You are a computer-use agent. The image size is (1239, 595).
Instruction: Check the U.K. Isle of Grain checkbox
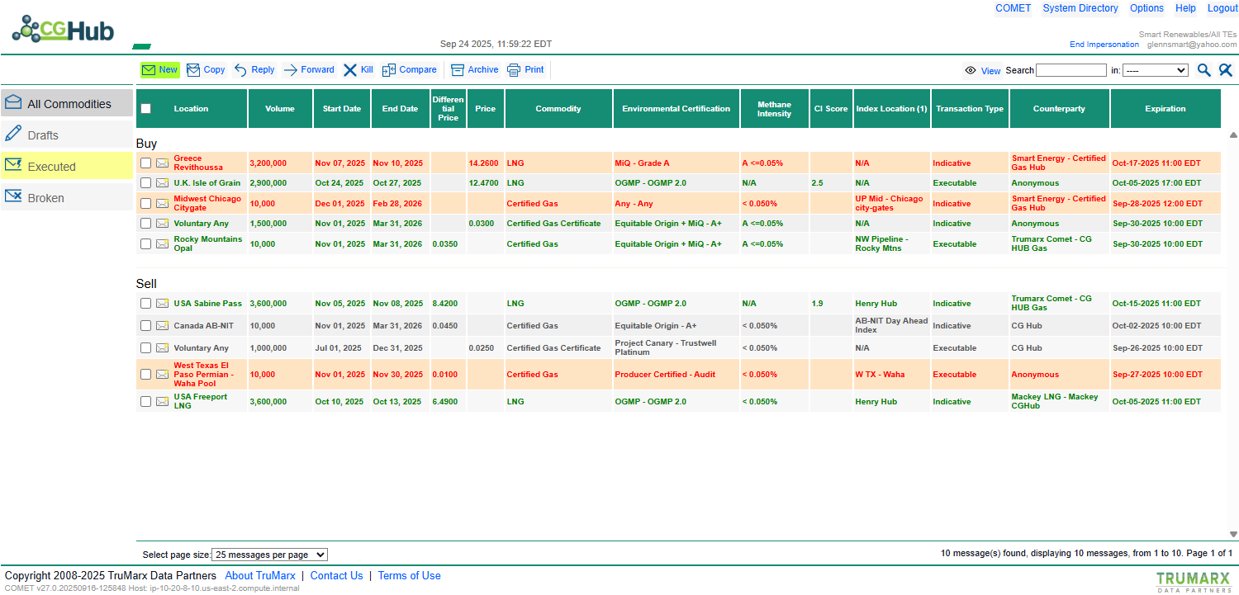click(x=146, y=183)
